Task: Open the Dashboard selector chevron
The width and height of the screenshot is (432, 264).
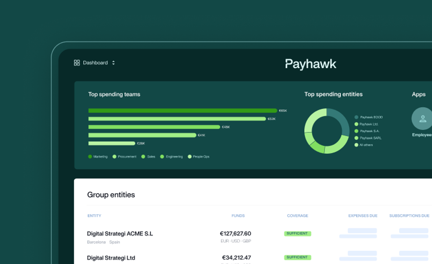Action: point(113,63)
